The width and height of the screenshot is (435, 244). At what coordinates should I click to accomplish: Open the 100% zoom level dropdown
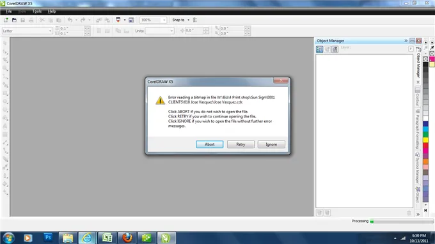pos(164,20)
